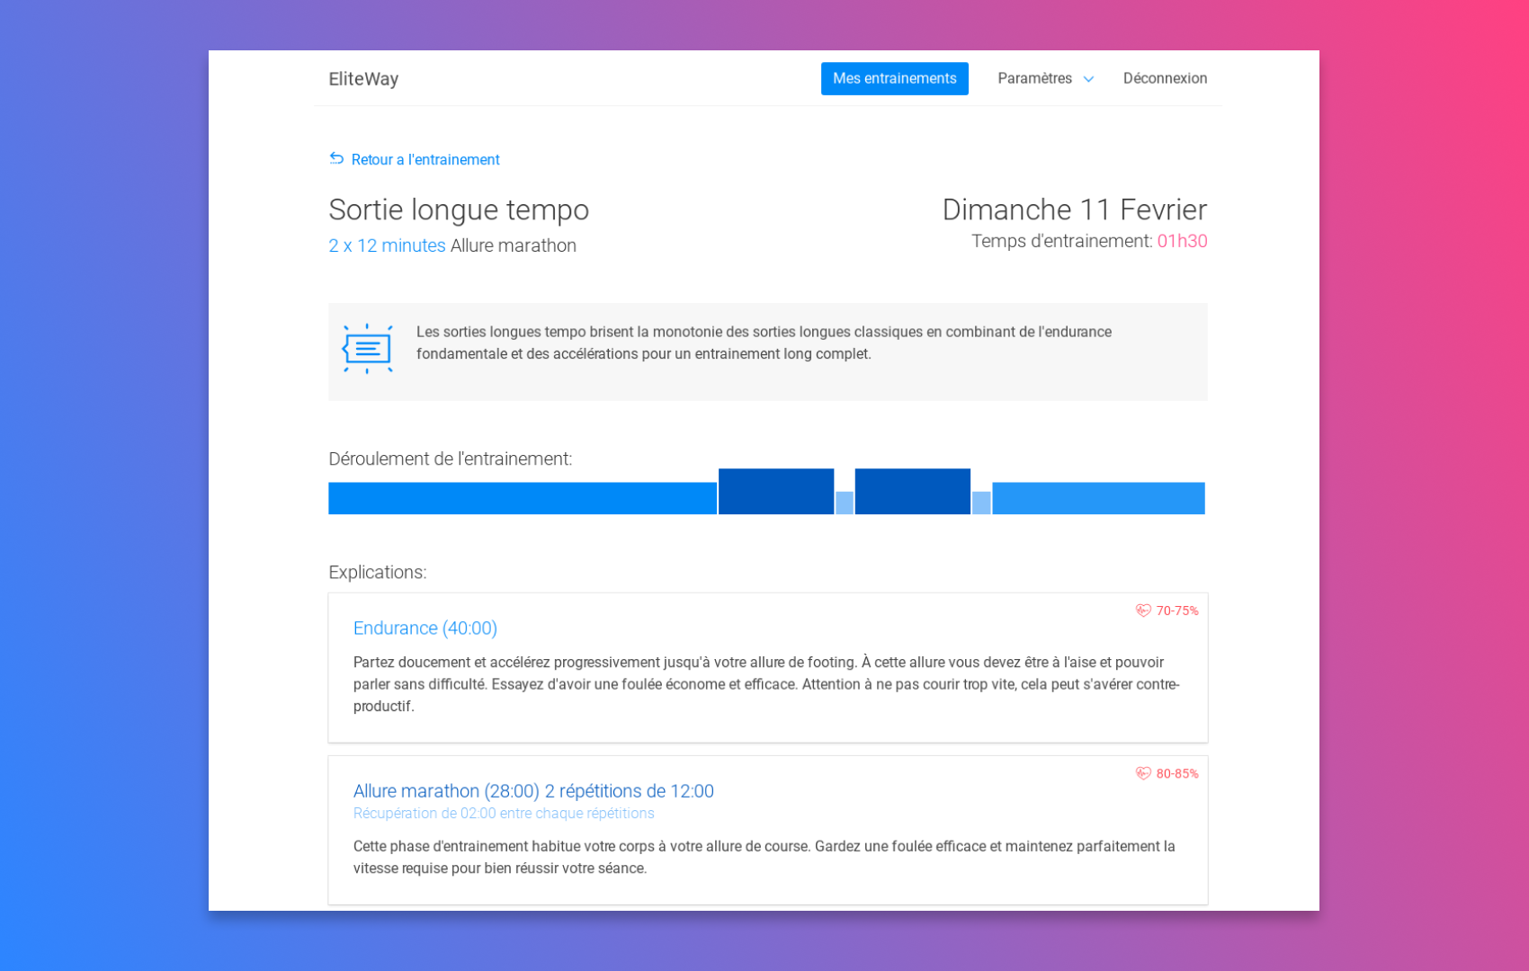
Task: Select the final light blue cooldown segment
Action: click(1098, 498)
